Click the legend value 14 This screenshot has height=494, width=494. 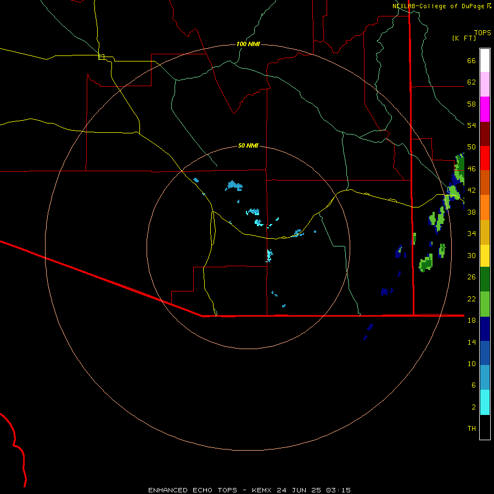471,342
